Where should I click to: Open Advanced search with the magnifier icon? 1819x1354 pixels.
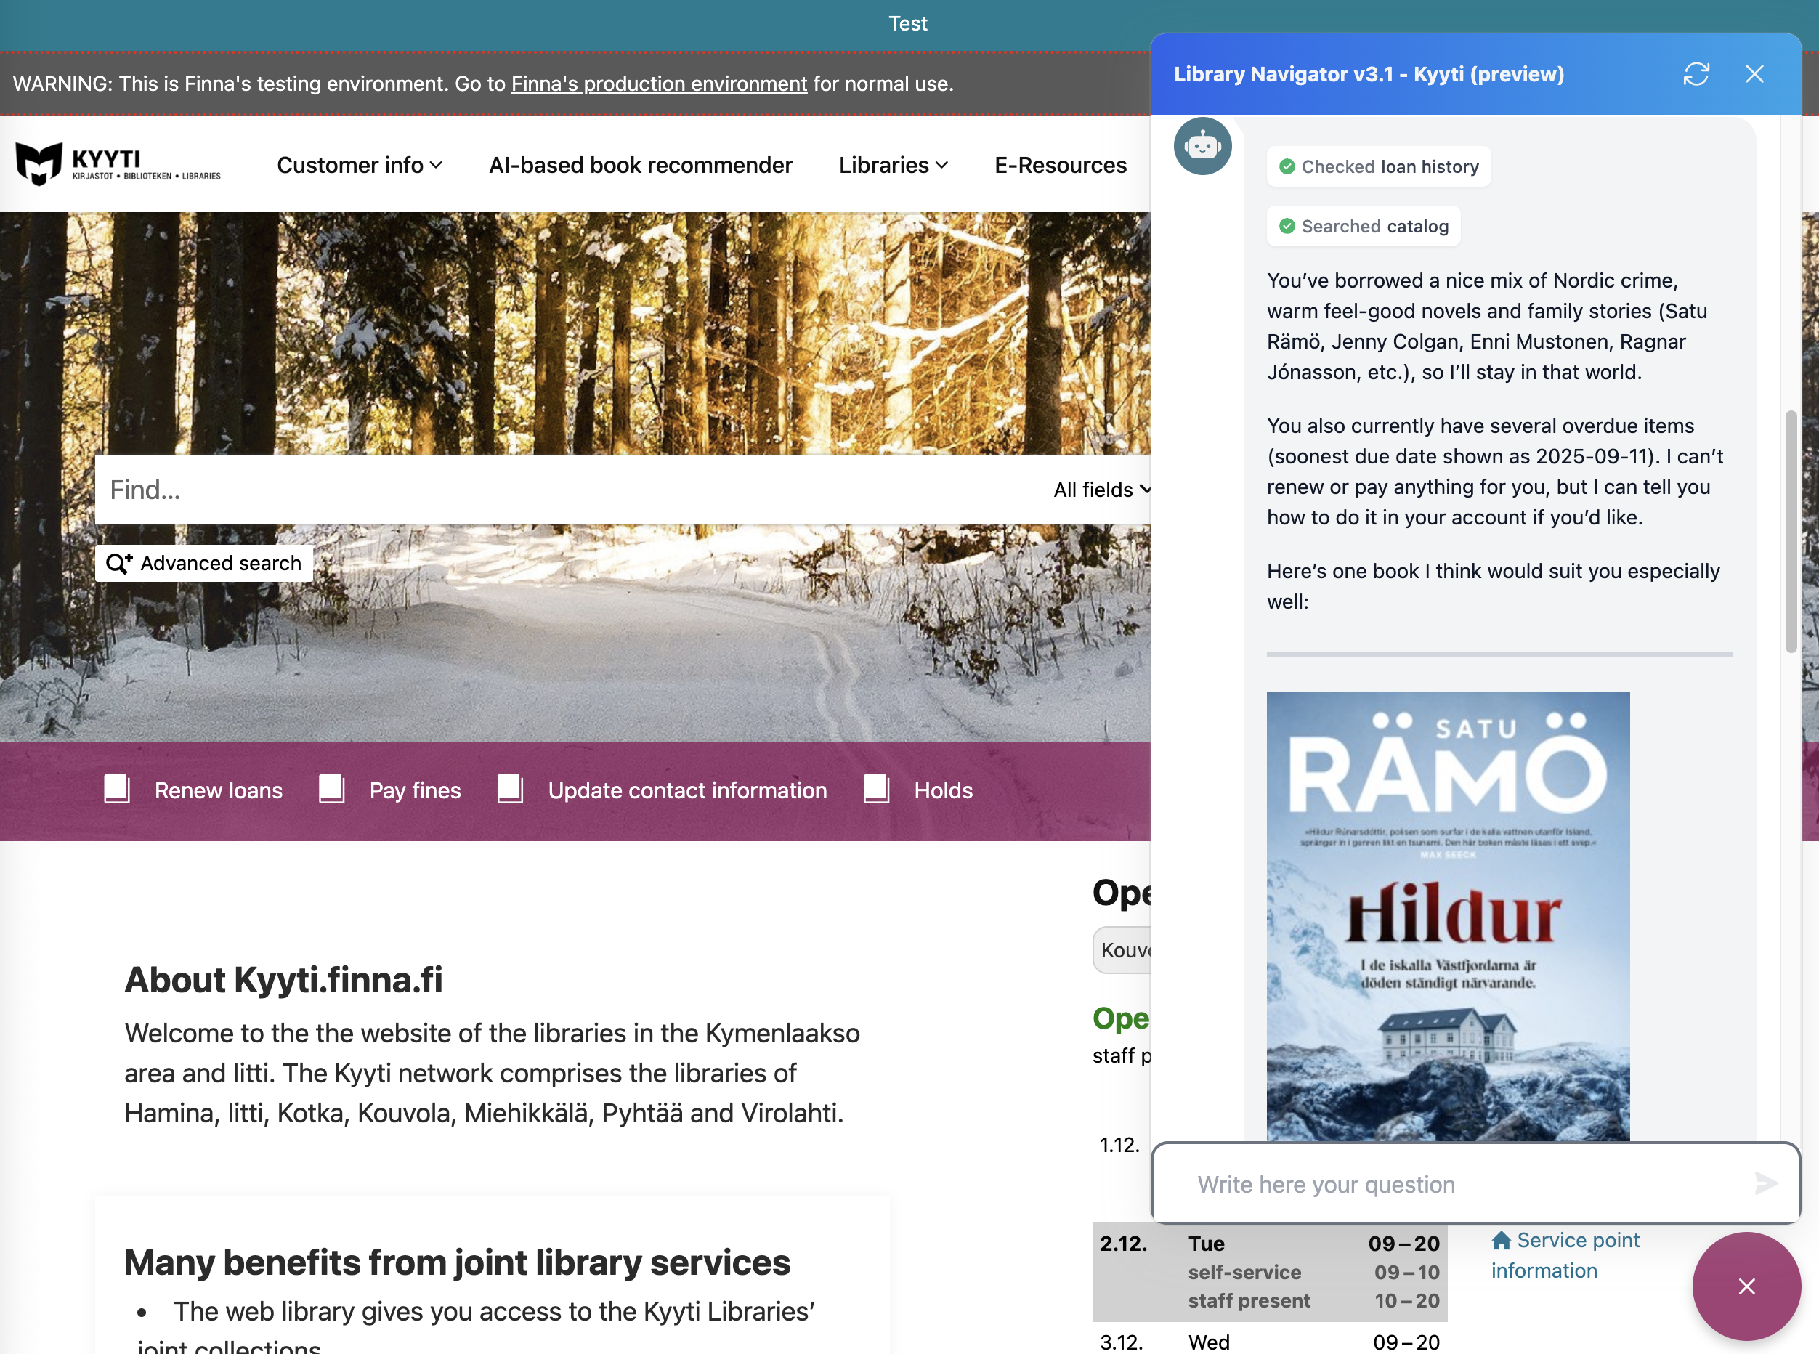point(121,562)
